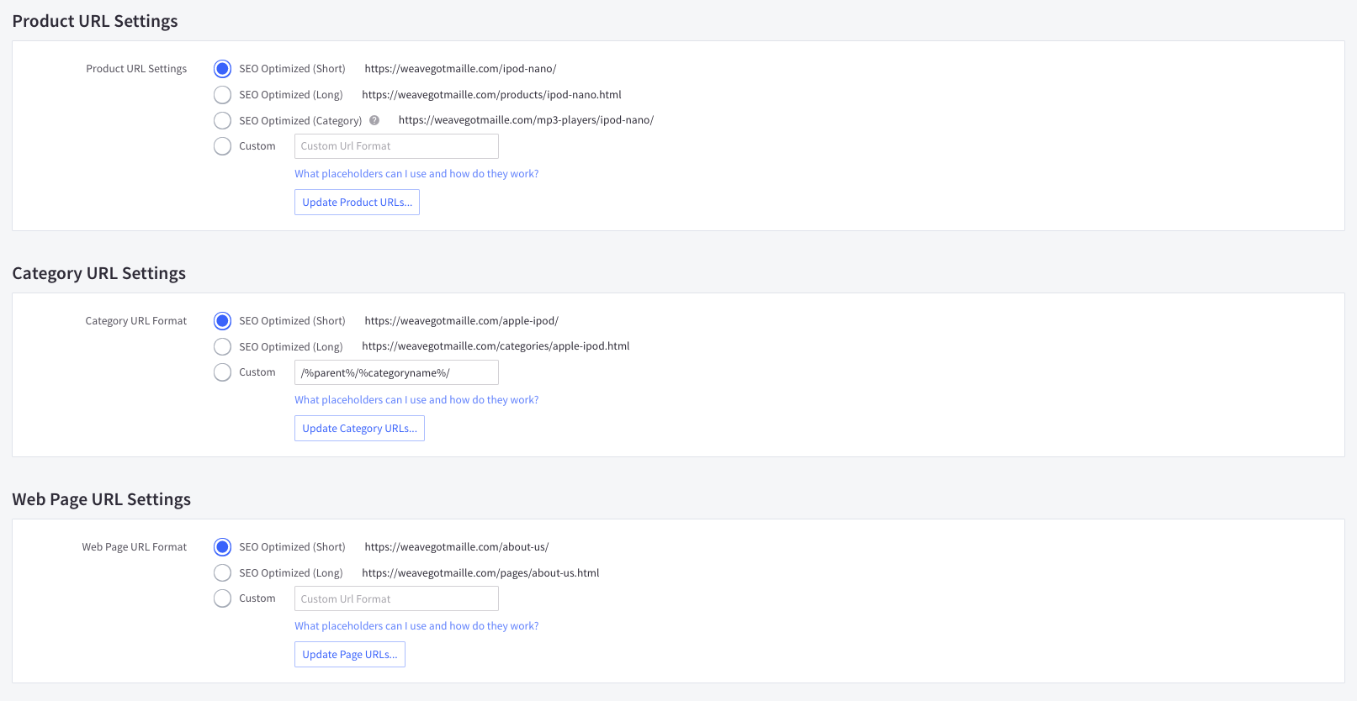
Task: Click the example URL mp3-players/ipod-nano/
Action: pyautogui.click(x=526, y=120)
